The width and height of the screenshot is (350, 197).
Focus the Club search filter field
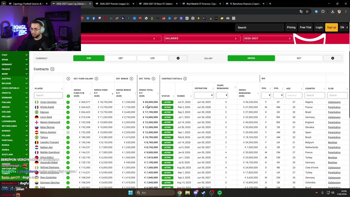pyautogui.click(x=338, y=95)
